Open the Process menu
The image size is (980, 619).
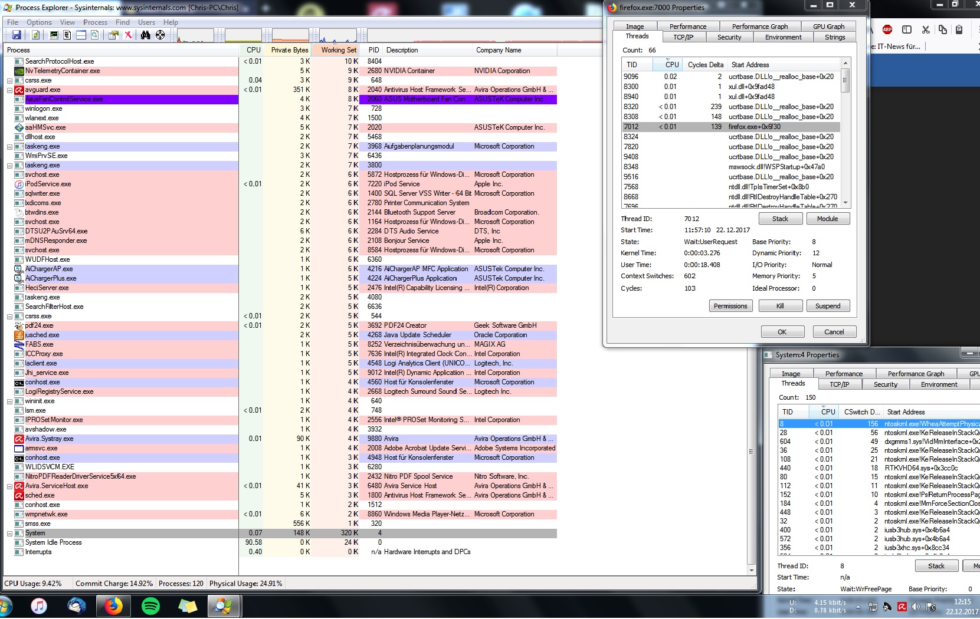pos(95,22)
